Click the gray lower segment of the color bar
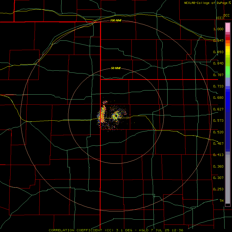The width and height of the screenshot is (232, 232). (x=228, y=179)
